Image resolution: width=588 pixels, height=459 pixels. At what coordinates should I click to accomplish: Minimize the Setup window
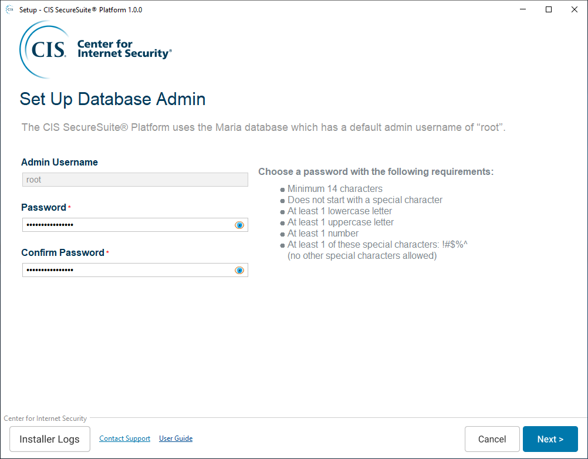(x=523, y=9)
